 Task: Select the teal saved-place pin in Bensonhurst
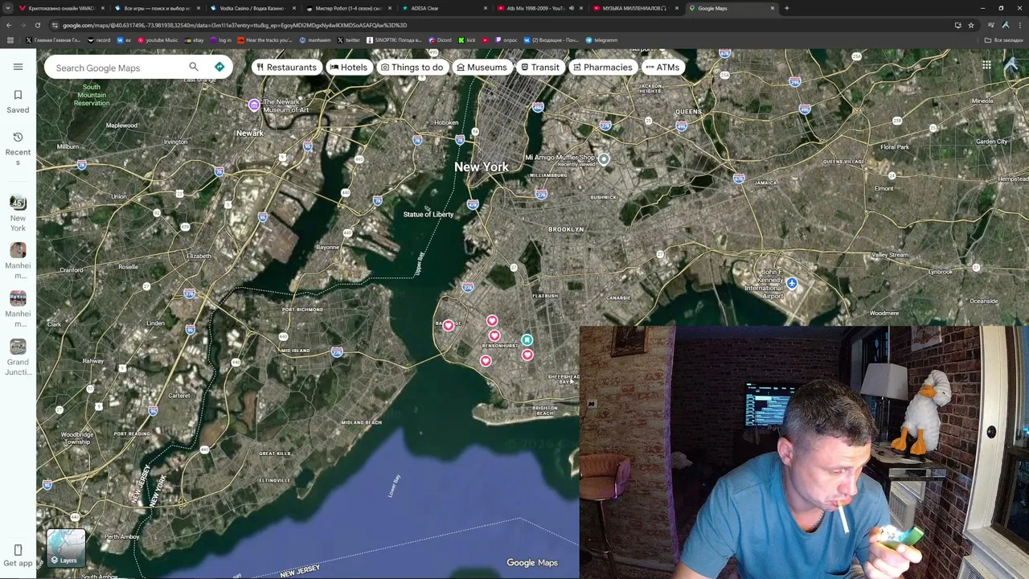527,339
